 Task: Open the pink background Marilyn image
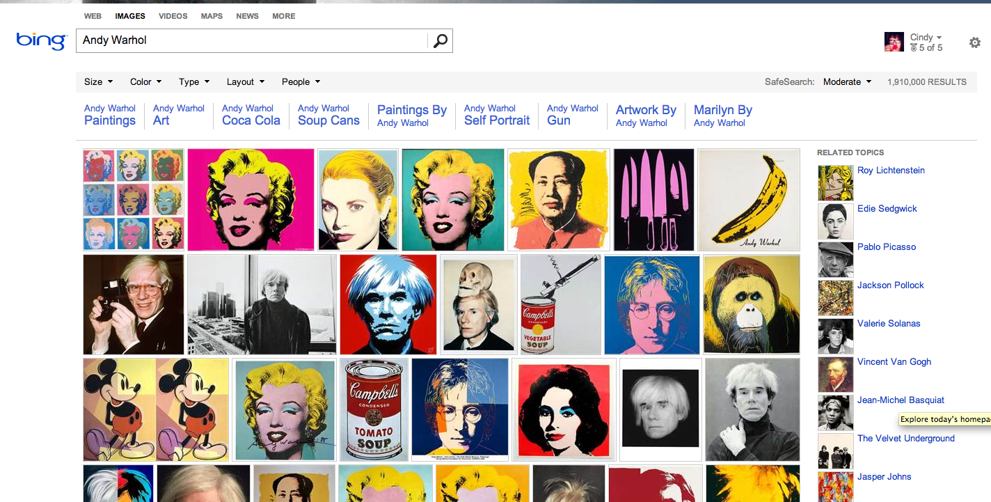coord(251,199)
